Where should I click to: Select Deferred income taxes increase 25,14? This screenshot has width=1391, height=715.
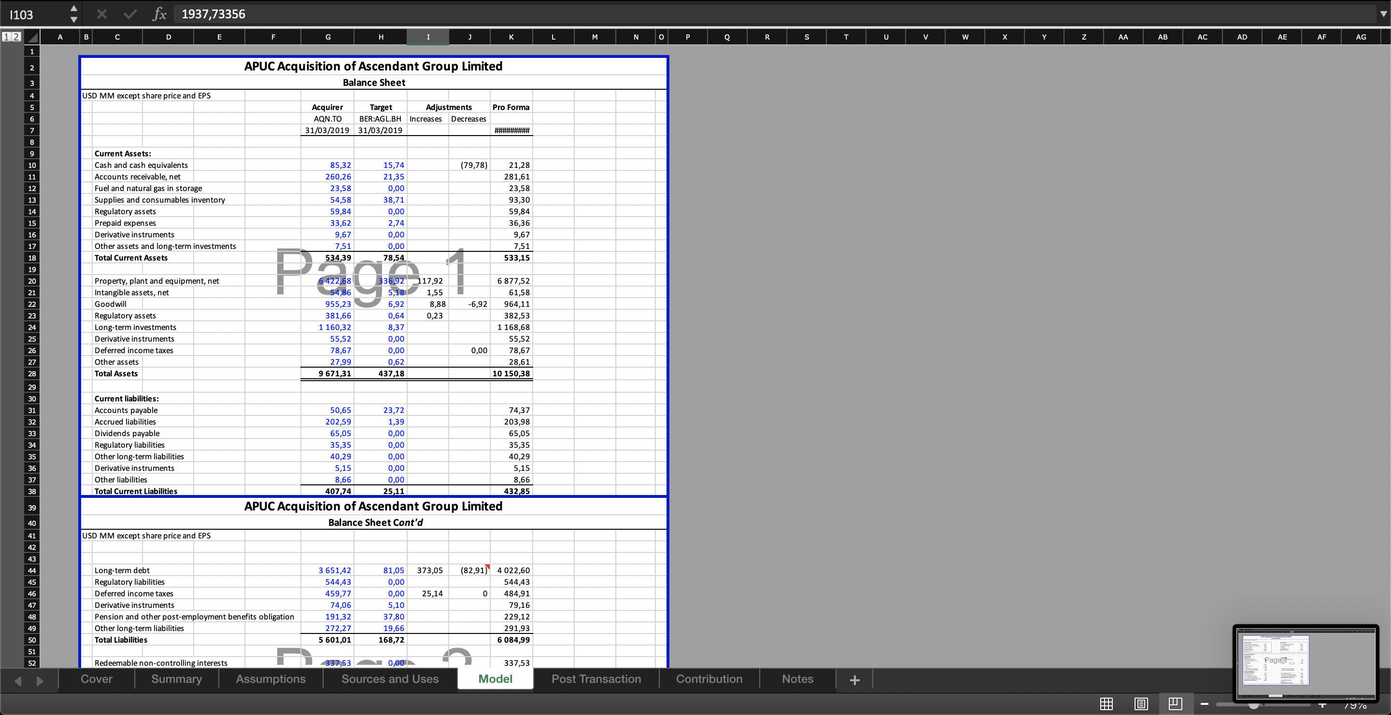click(x=428, y=594)
